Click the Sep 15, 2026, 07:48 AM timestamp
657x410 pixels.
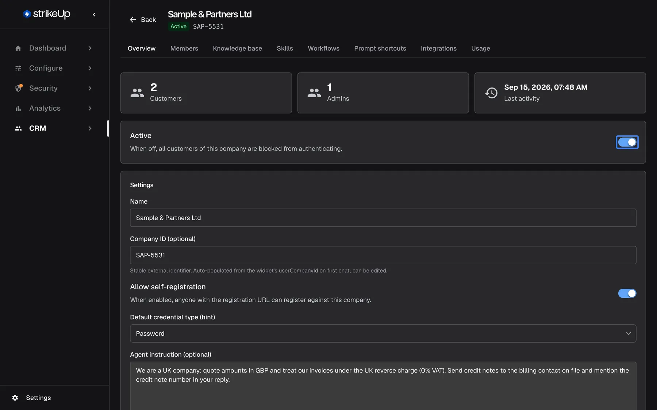tap(546, 87)
